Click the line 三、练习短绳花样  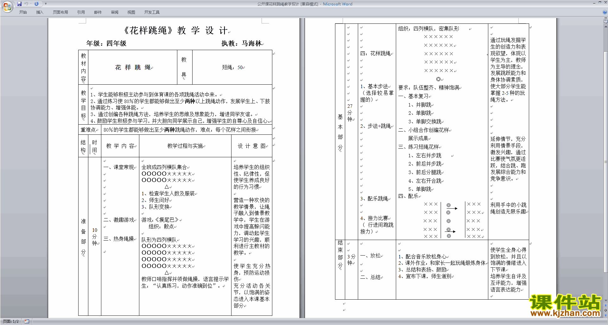coord(418,147)
